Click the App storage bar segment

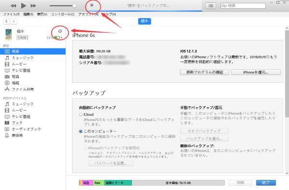pos(98,183)
